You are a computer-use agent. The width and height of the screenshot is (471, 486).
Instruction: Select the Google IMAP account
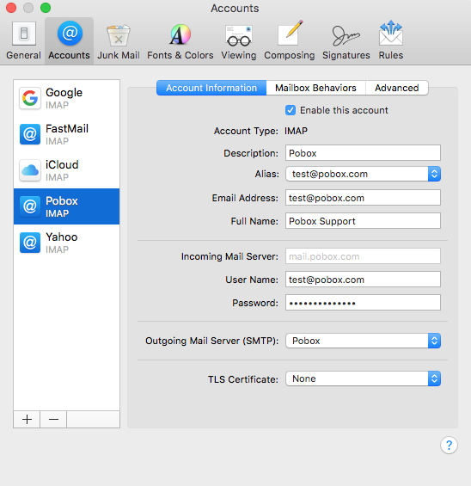click(66, 98)
